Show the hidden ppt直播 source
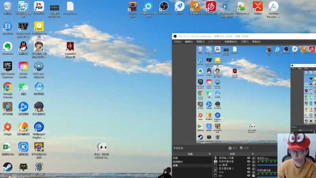Image resolution: width=316 pixels, height=178 pixels. coord(248,165)
